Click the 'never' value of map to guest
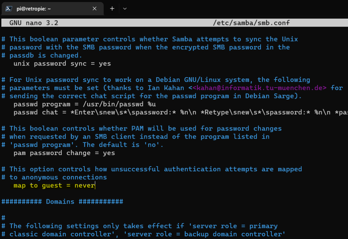 pos(85,186)
